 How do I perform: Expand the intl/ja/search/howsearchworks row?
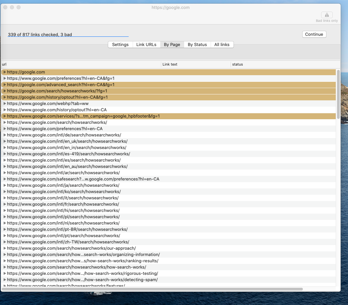click(5, 185)
